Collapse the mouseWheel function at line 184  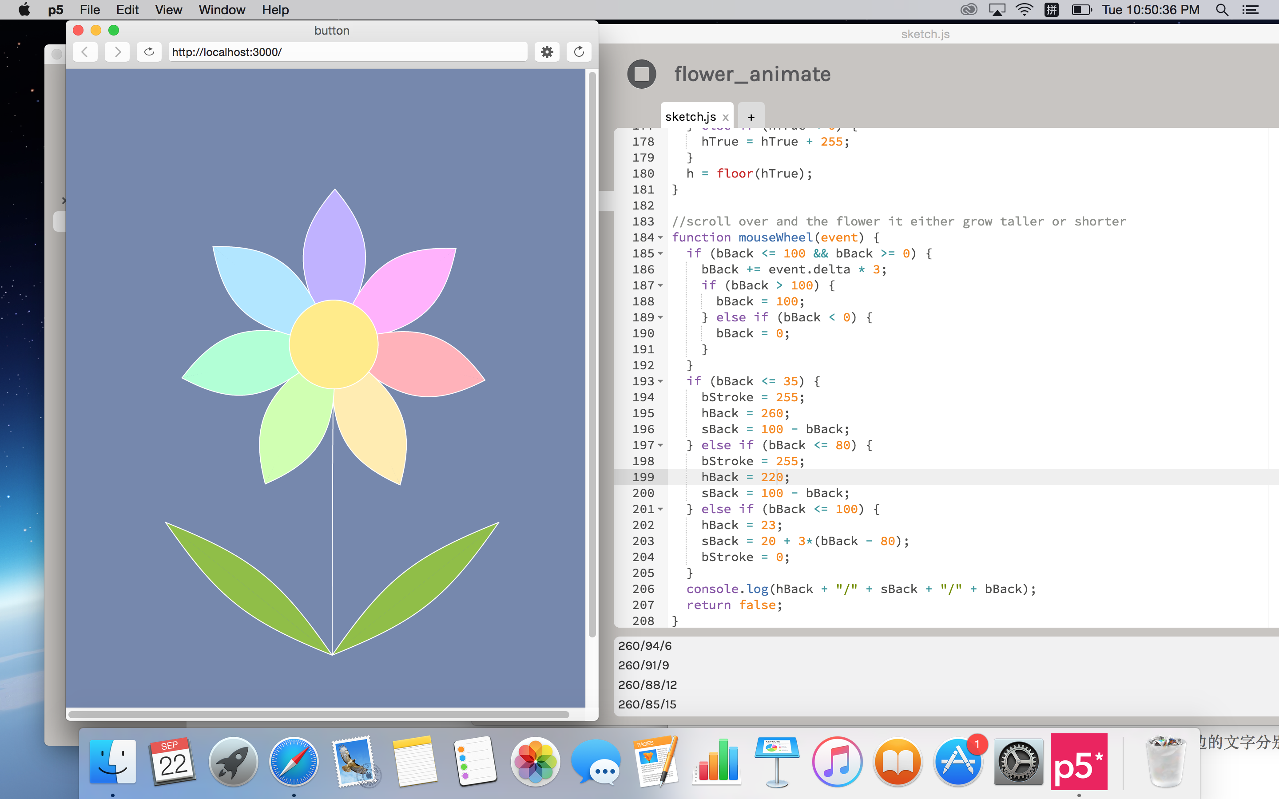tap(660, 238)
